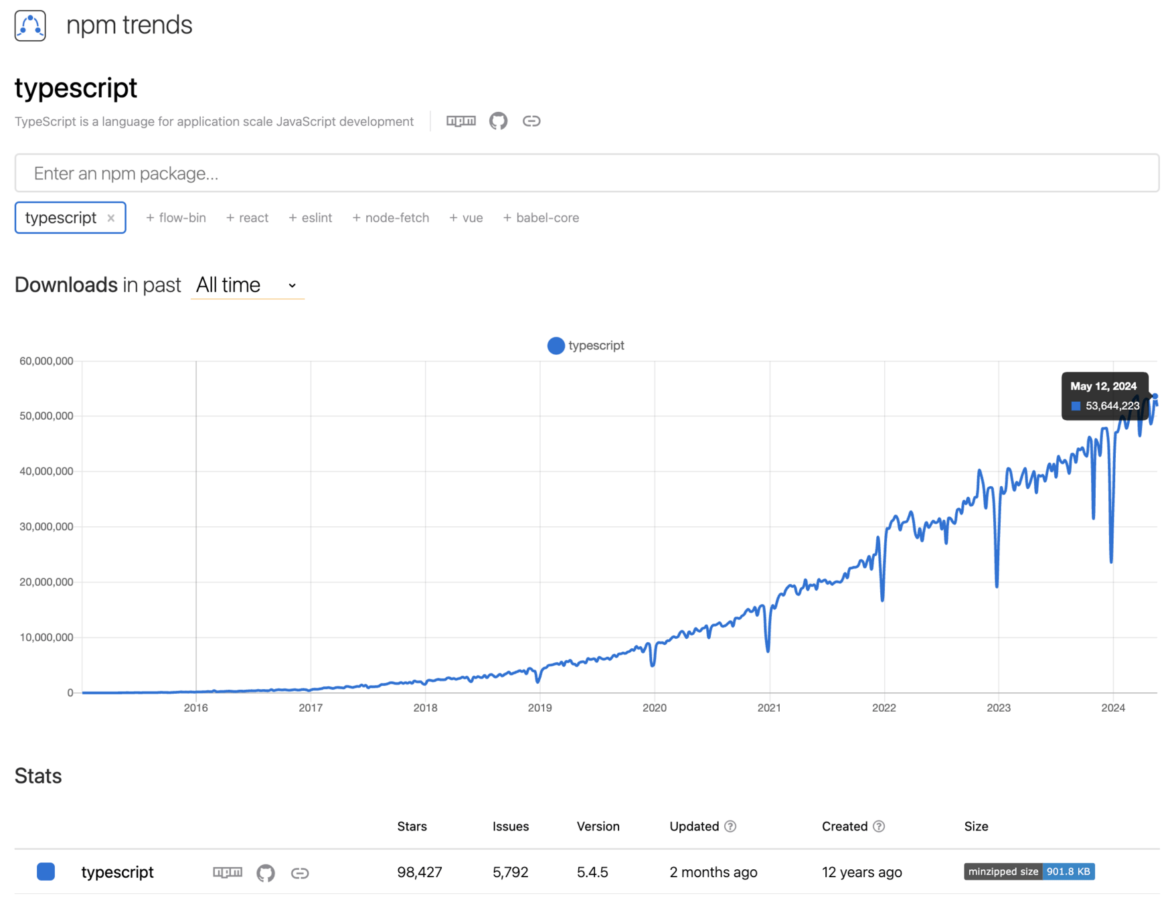Screen dimensions: 1170x904
Task: Click the minzipped size 901.8 KB badge
Action: tap(1029, 871)
